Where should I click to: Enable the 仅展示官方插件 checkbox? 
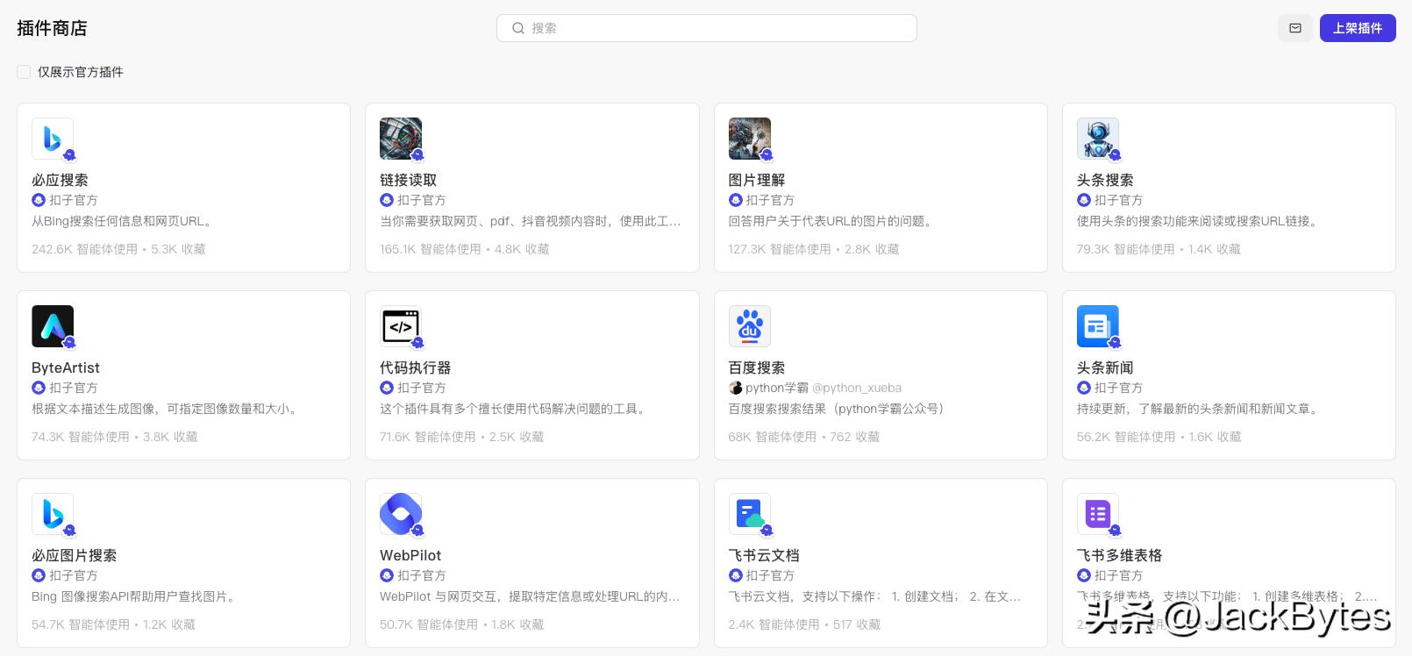[24, 72]
